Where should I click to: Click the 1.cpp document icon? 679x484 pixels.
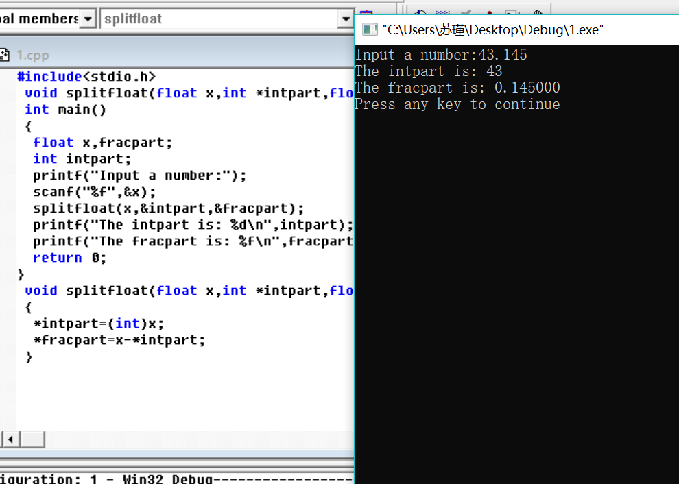click(x=4, y=55)
